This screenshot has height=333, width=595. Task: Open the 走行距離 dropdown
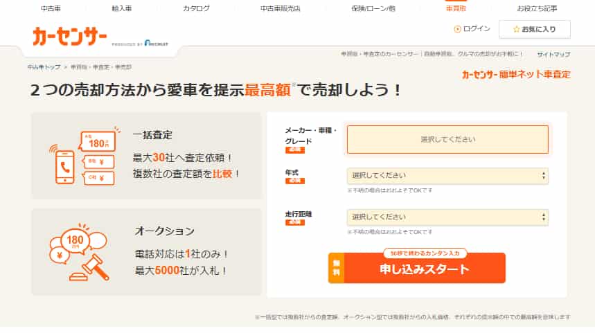447,217
